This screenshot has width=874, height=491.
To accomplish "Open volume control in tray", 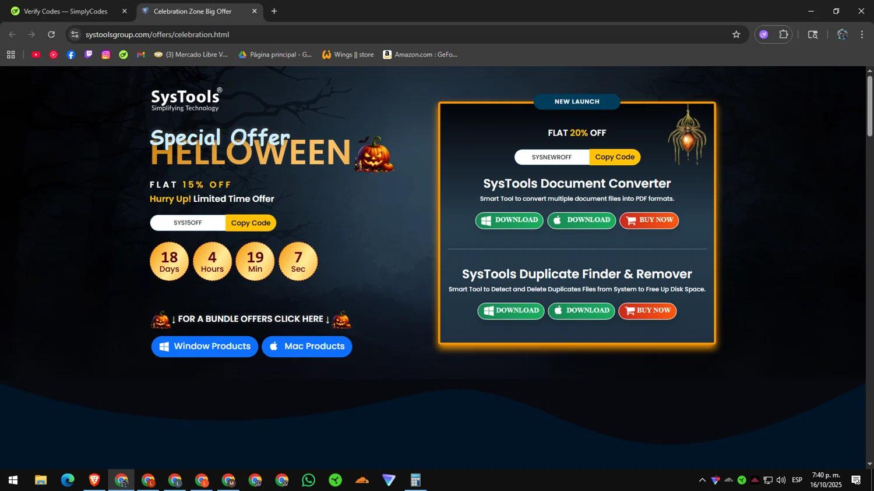I will click(x=781, y=480).
